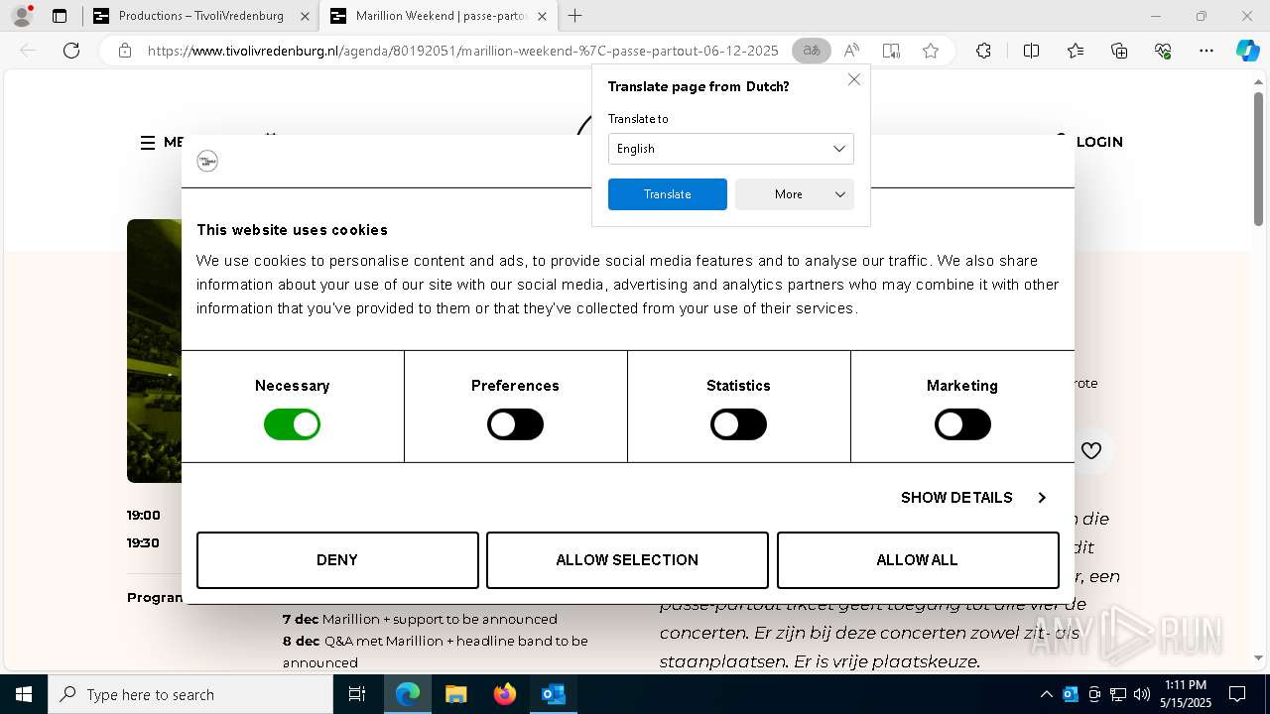
Task: Open Favorites list icon
Action: (x=1076, y=51)
